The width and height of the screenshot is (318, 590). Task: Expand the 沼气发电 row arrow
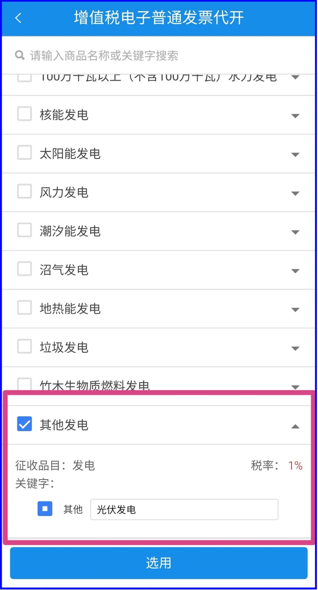[295, 271]
